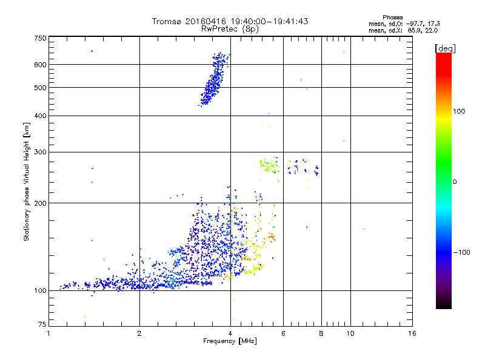Click the '100' colorbar tick label
This screenshot has width=485, height=363.
pos(459,111)
